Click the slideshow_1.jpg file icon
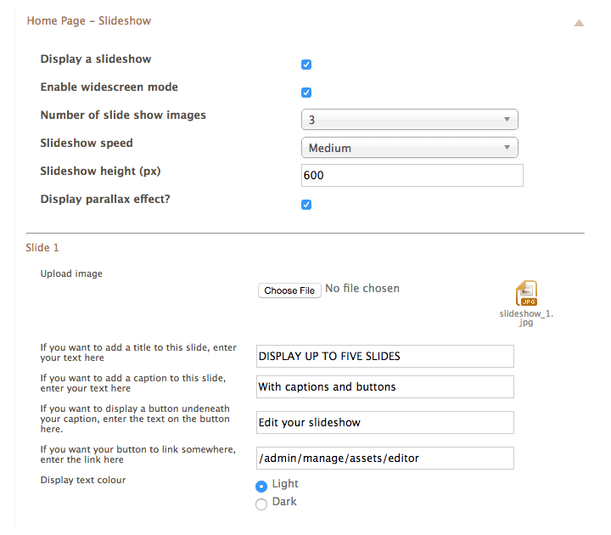The image size is (611, 535). point(526,293)
